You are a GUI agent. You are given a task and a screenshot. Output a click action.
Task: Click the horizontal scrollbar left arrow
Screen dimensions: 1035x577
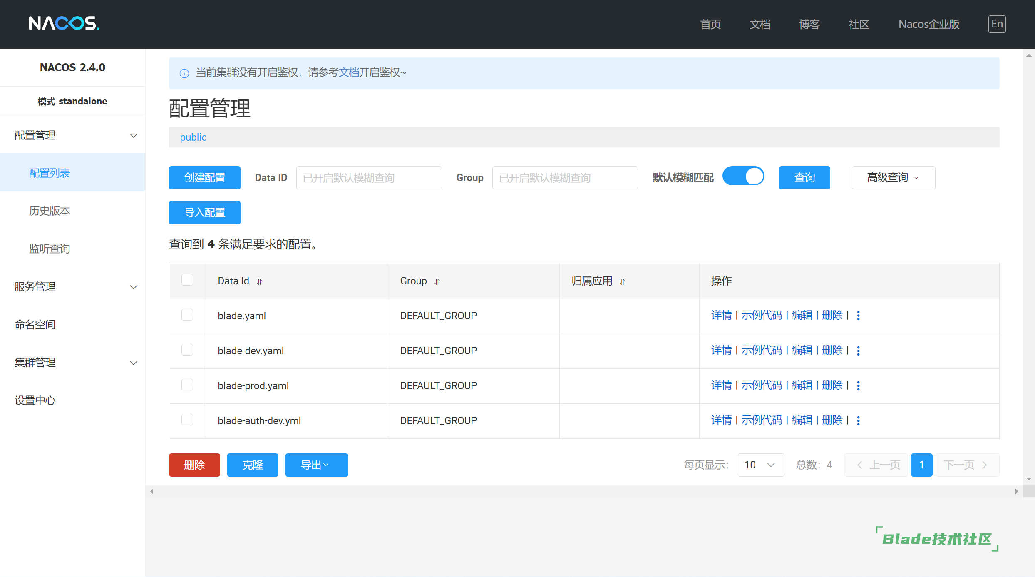152,491
